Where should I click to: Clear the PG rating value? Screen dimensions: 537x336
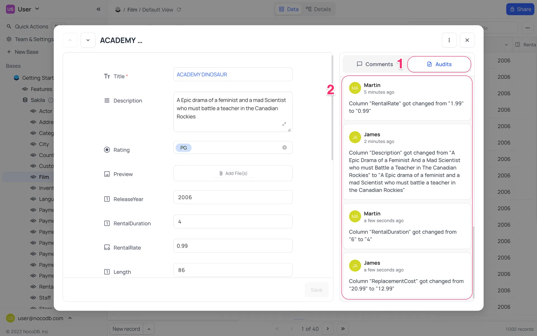(284, 147)
